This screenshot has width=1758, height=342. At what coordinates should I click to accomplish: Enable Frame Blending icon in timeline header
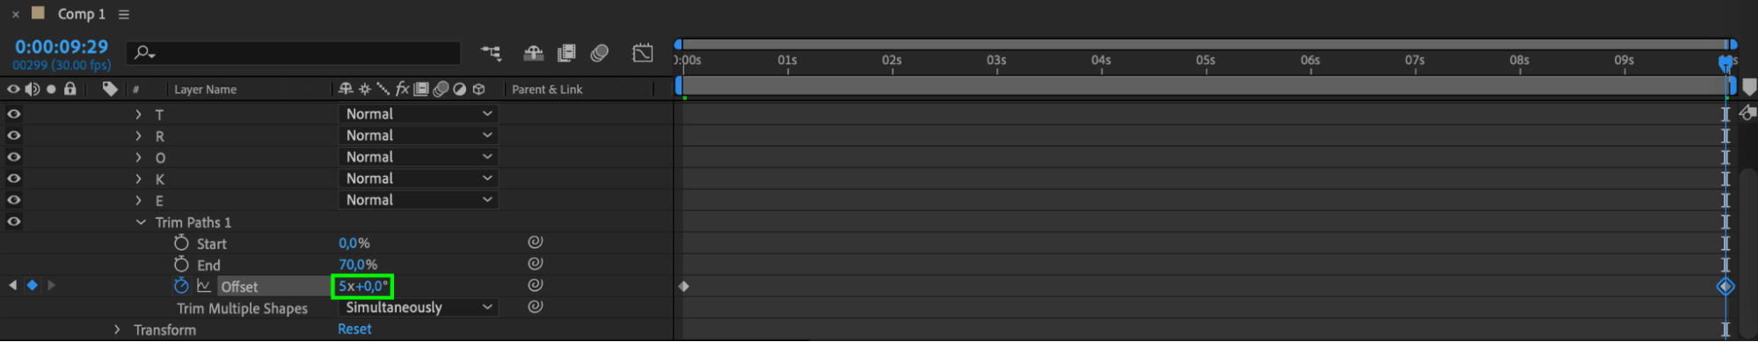click(566, 54)
